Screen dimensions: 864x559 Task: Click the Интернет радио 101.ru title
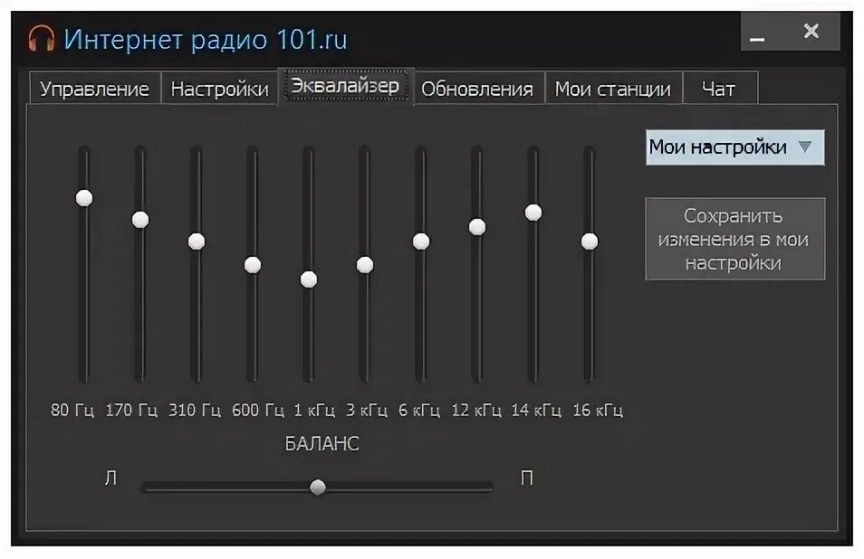[x=206, y=39]
